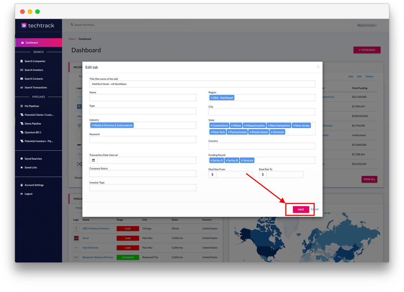Remove the USA - Northeast region chip

pyautogui.click(x=212, y=97)
